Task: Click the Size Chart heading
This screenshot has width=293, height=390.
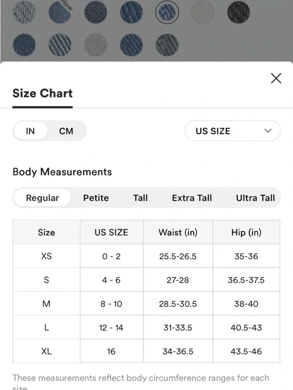Action: (x=42, y=93)
